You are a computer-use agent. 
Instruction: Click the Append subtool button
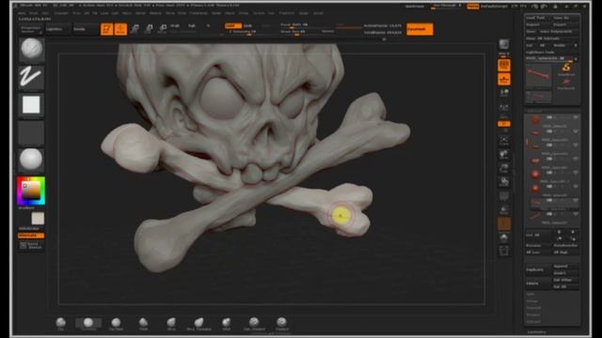[565, 266]
